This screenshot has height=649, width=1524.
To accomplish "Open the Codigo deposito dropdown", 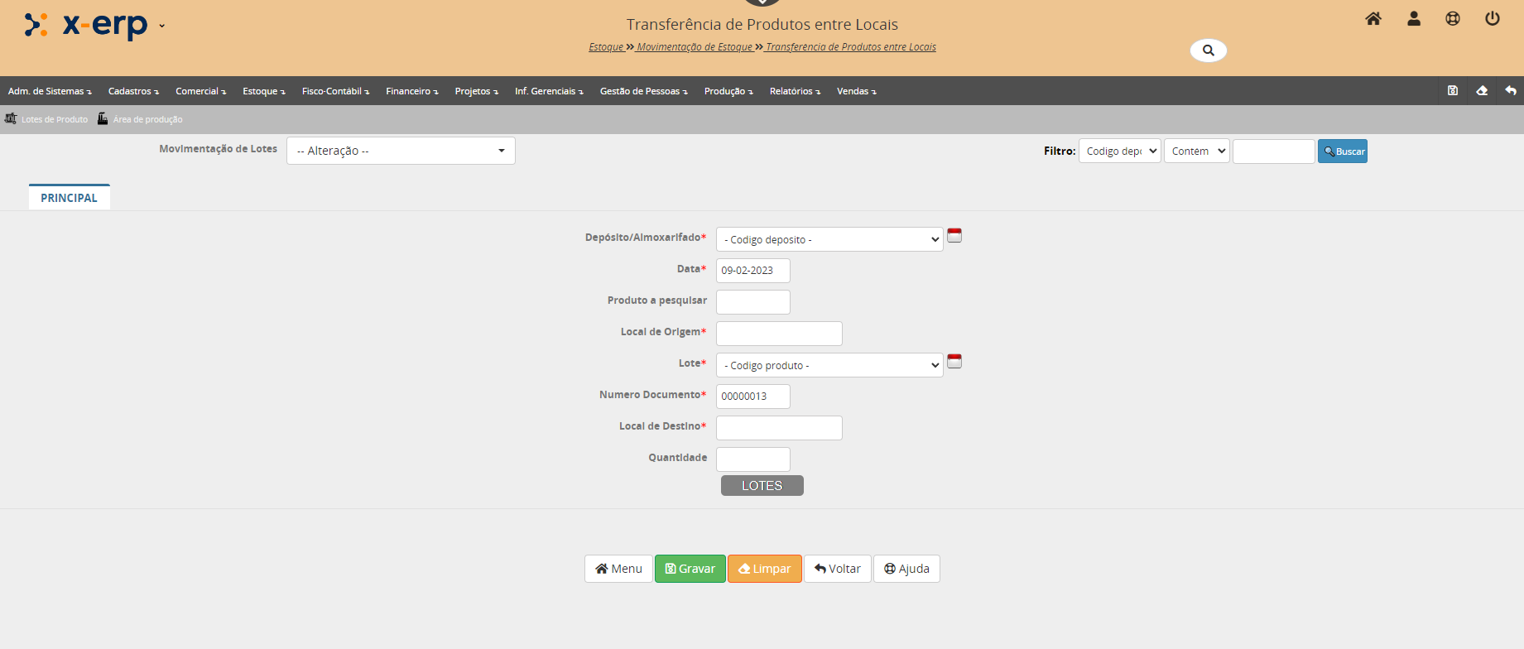I will [829, 239].
